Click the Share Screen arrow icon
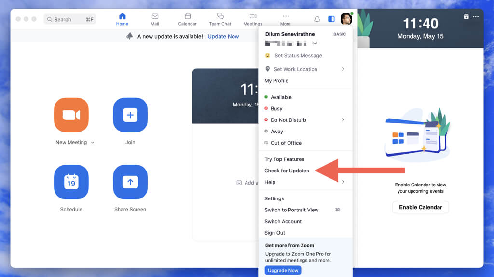 coord(130,182)
